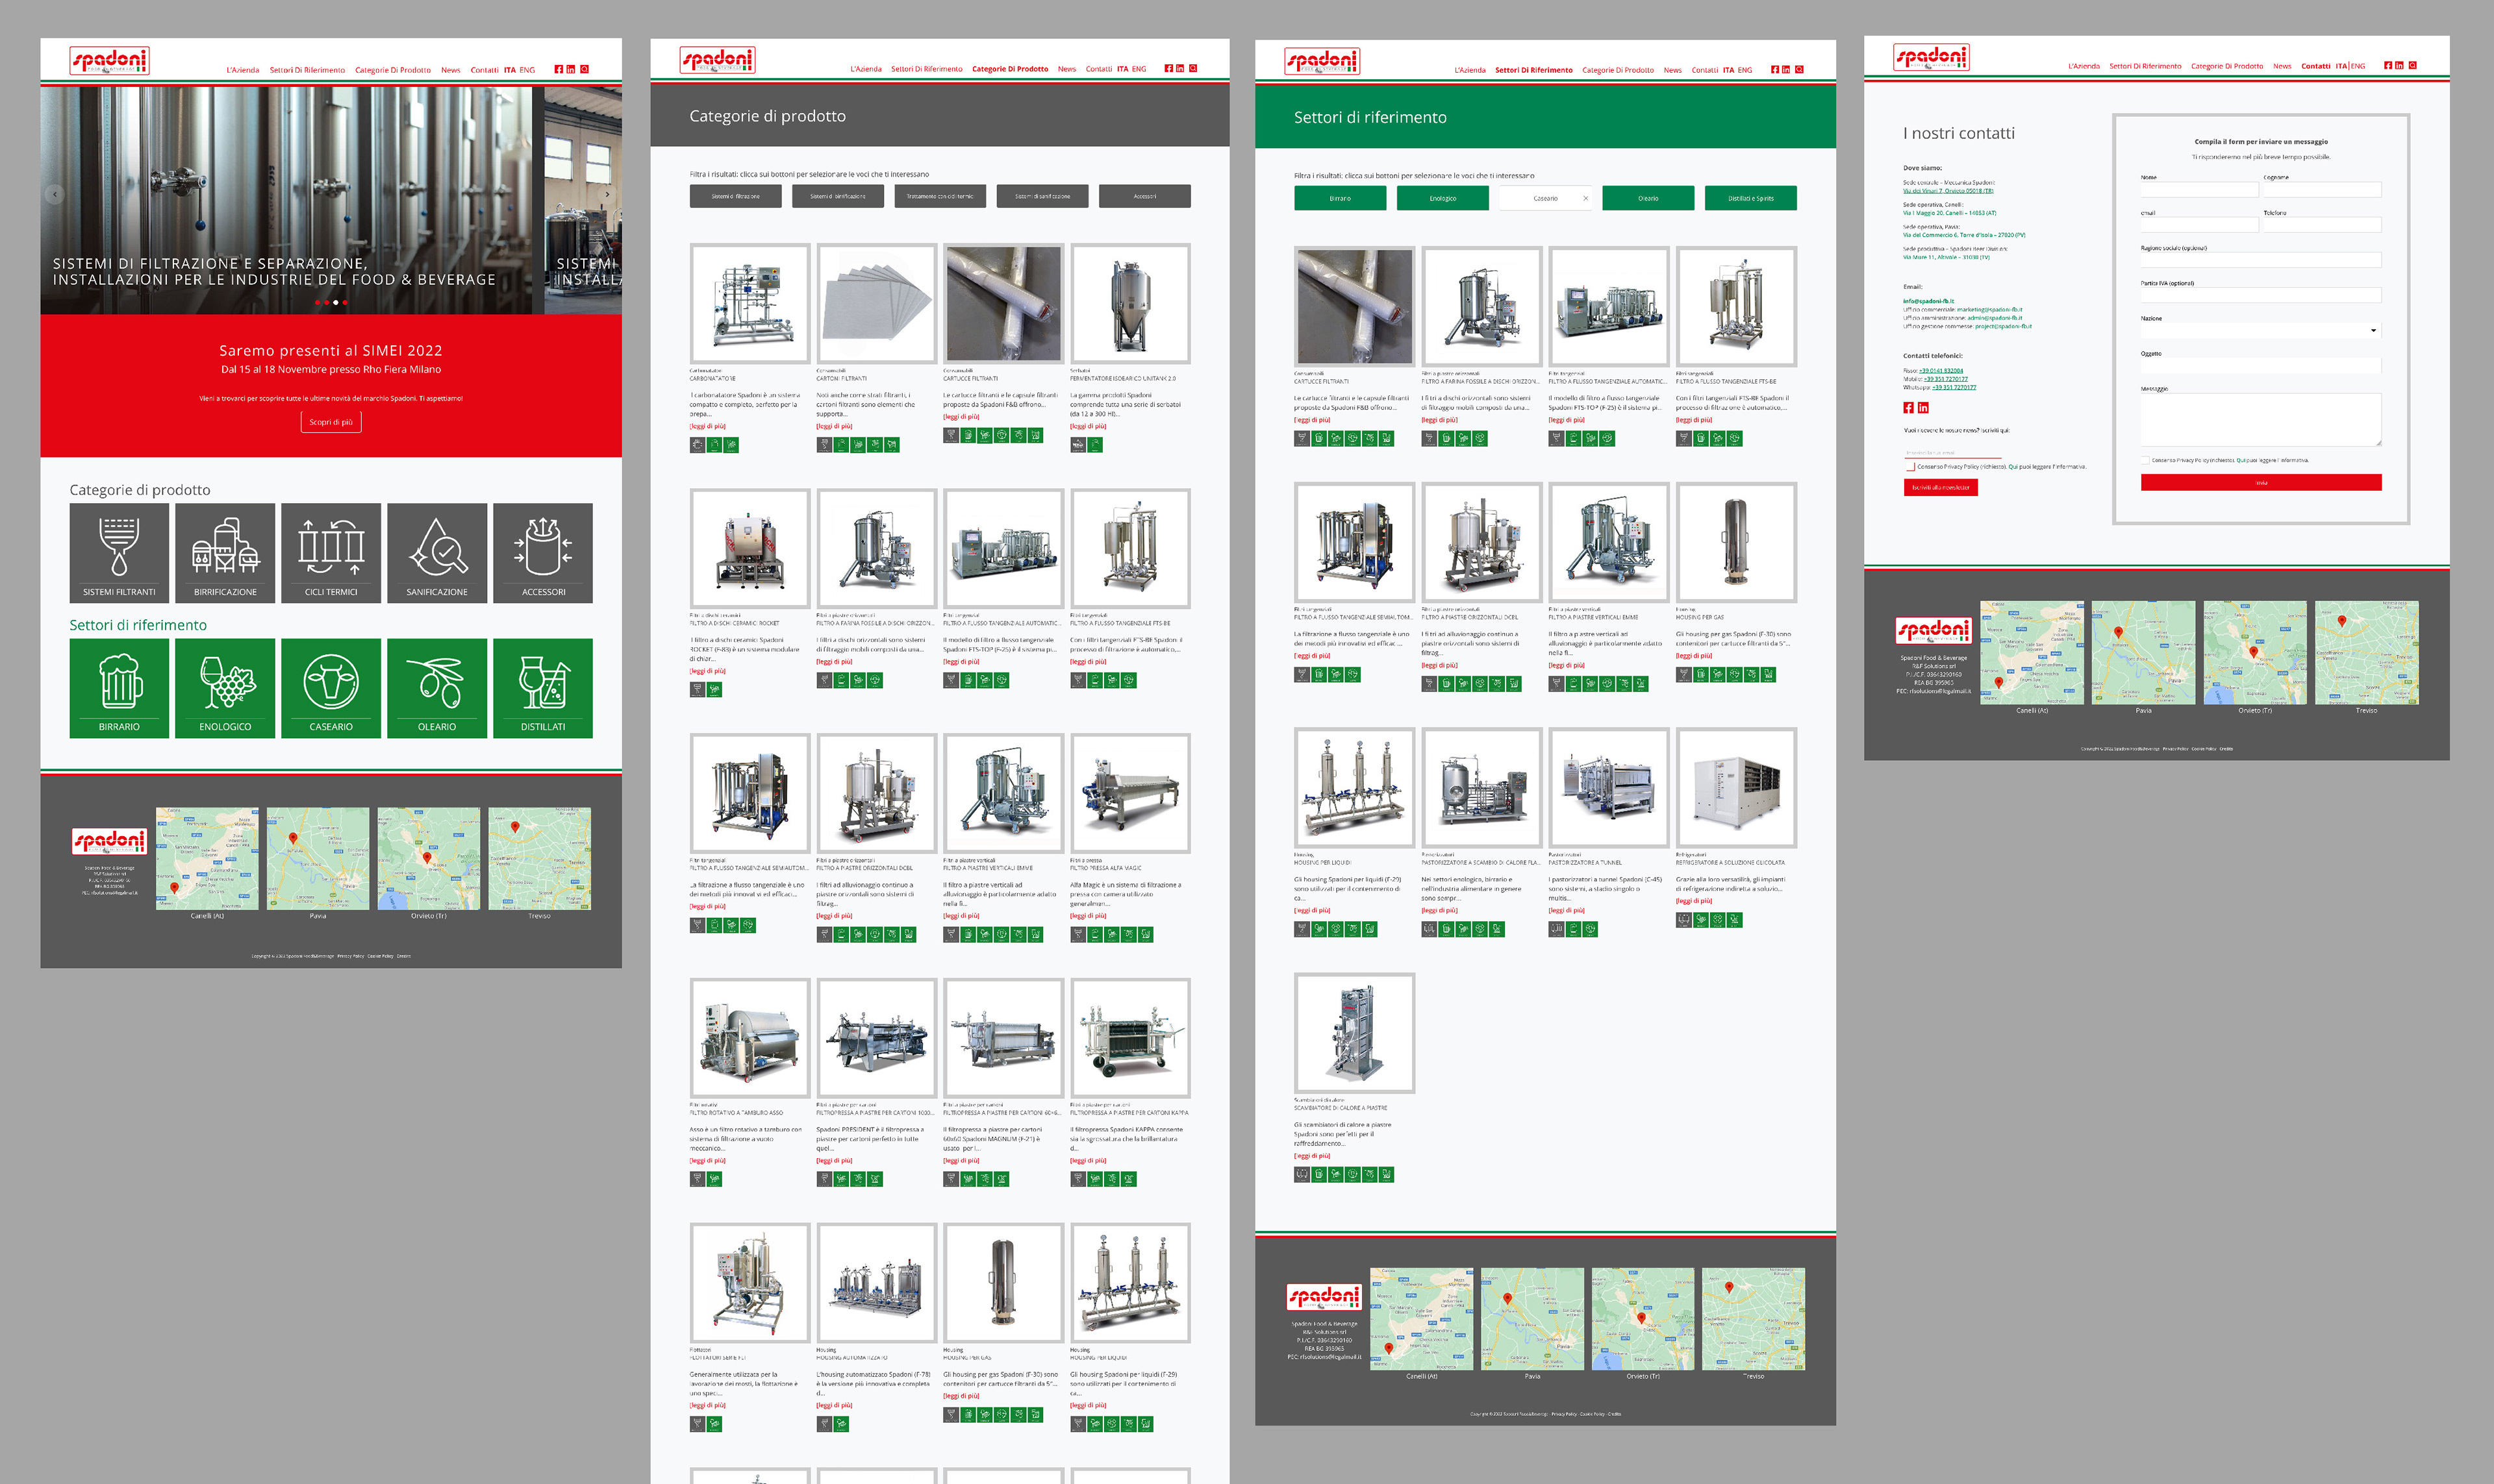Open the Birrificazione category tile on homepage

tap(225, 553)
